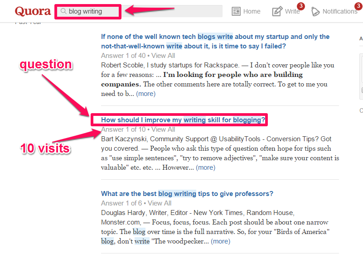The height and width of the screenshot is (258, 363).
Task: Click the author name Robert Scoble
Action: [122, 65]
